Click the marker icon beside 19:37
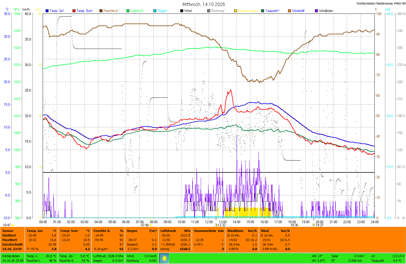The width and height of the screenshot is (406, 264). point(314,225)
